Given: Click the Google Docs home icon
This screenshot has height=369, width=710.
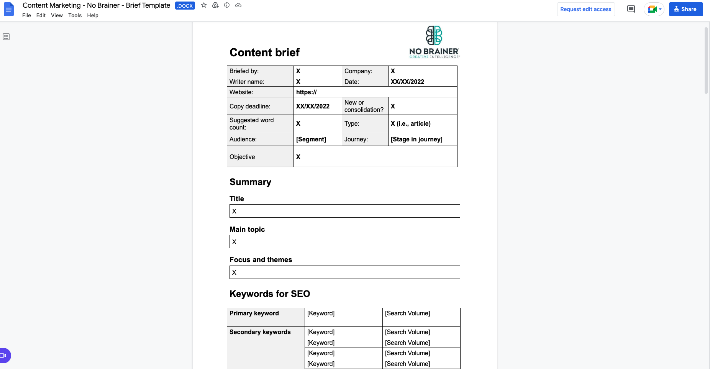Looking at the screenshot, I should point(8,10).
